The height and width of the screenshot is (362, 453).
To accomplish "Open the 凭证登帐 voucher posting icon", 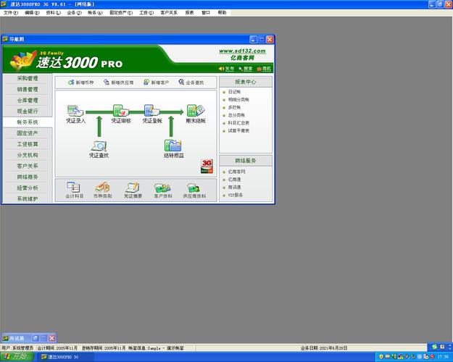I will tap(152, 114).
